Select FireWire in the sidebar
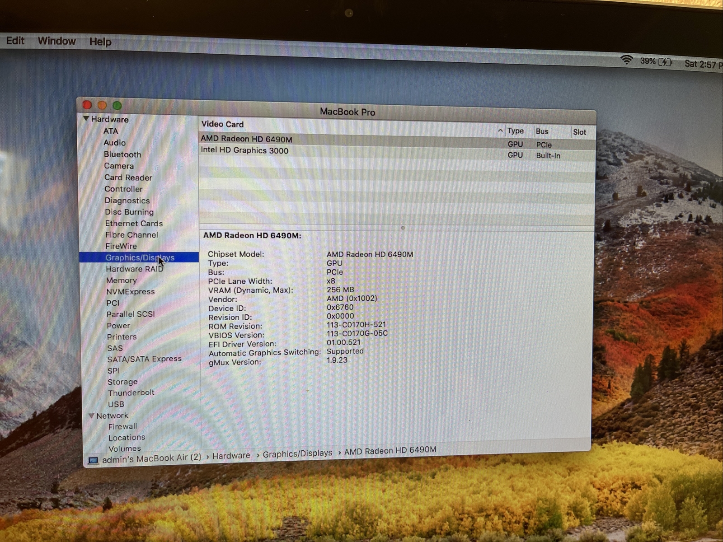 pyautogui.click(x=121, y=246)
